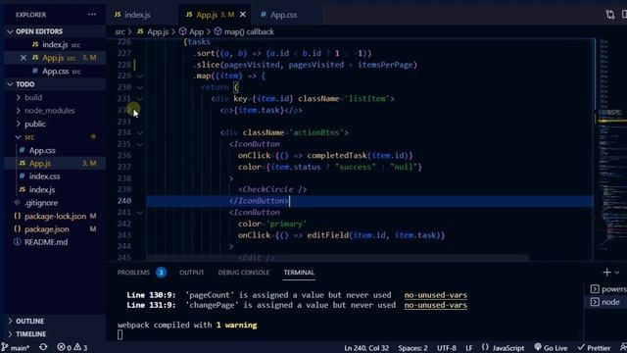Change file encoding UTF-8
Viewport: 627px width, 353px height.
(x=447, y=348)
